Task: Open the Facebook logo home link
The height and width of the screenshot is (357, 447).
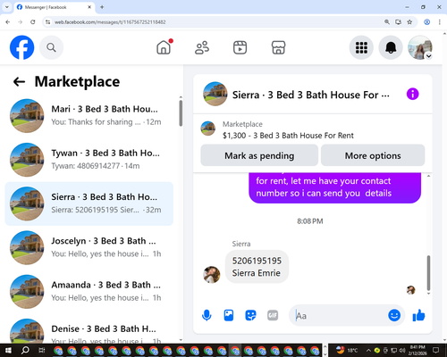Action: click(22, 47)
